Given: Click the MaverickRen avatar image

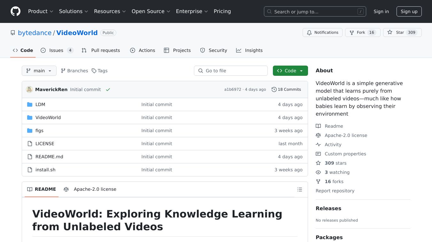Looking at the screenshot, I should pos(29,89).
